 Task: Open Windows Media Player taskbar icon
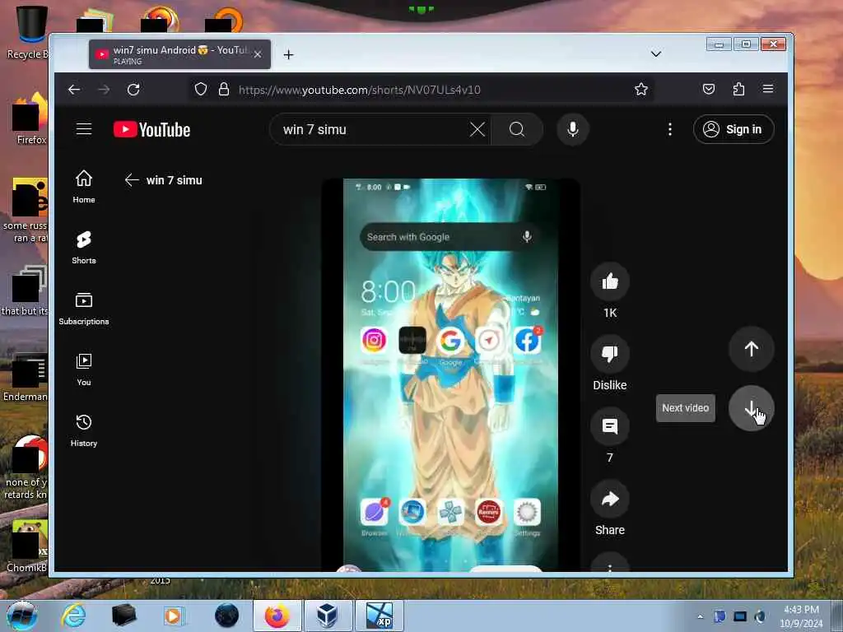(173, 616)
